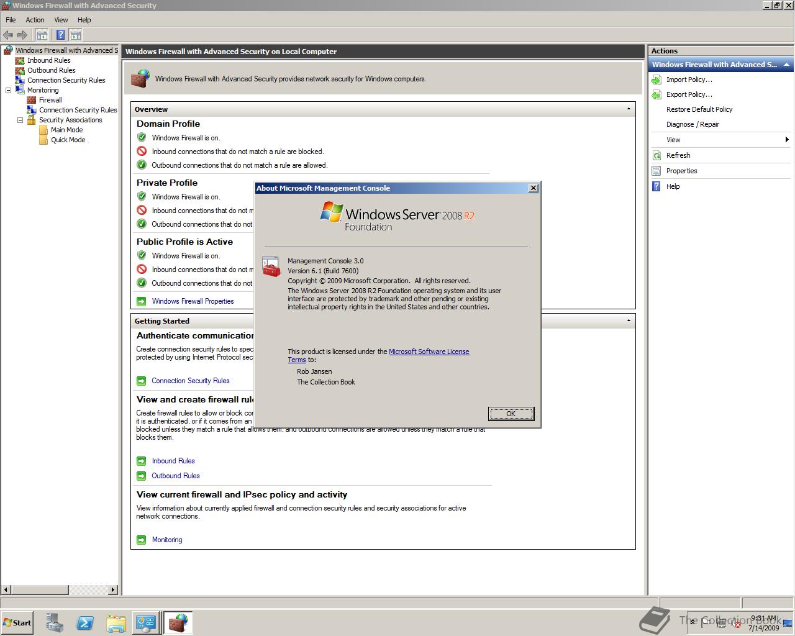Open the Action menu
Screen dimensions: 795x636
point(35,20)
